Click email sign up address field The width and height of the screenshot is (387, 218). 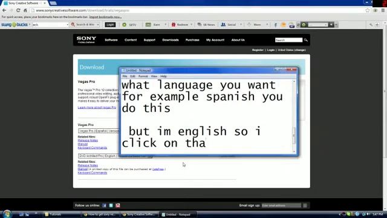click(281, 205)
